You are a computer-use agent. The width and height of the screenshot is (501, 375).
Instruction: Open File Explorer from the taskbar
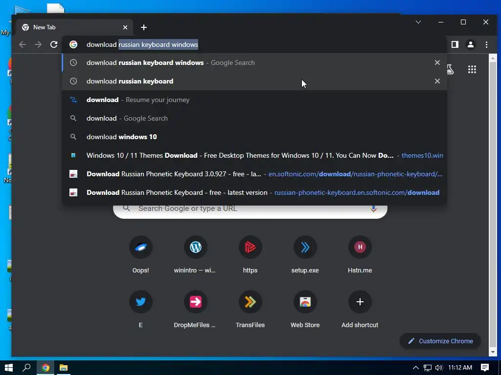tap(64, 368)
